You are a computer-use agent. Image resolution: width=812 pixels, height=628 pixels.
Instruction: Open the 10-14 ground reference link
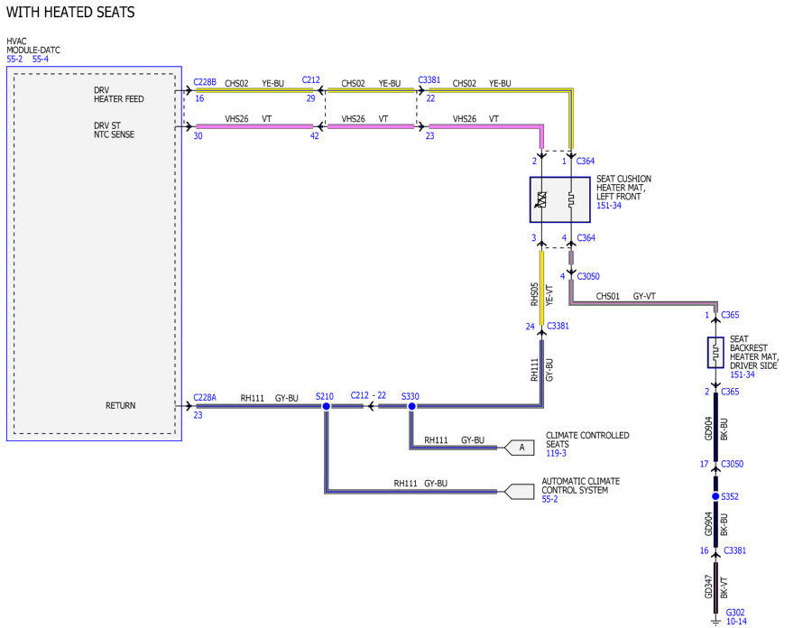coord(736,622)
